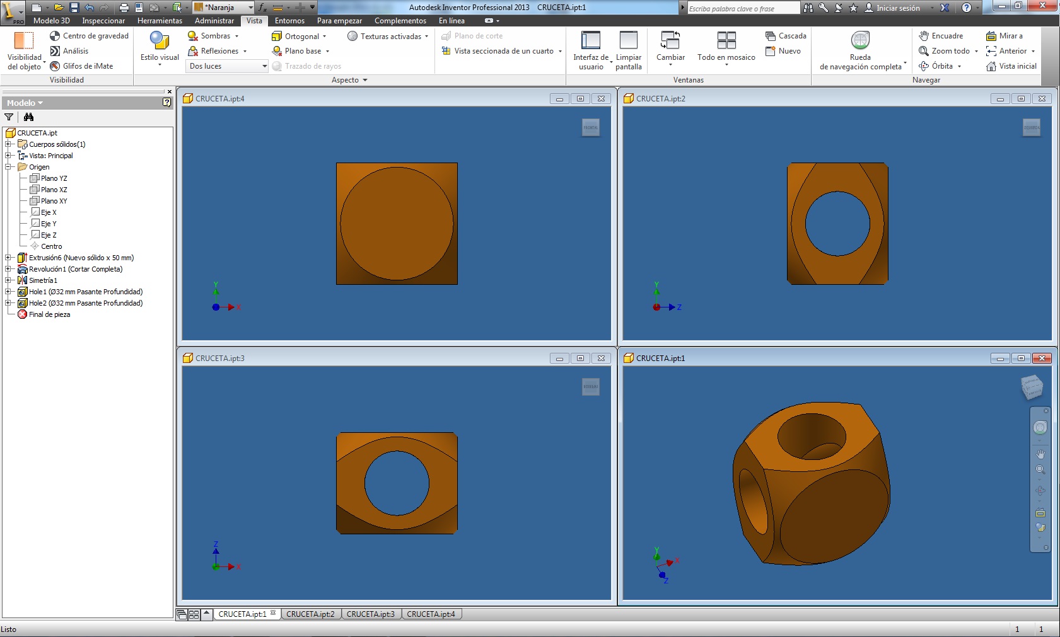Expand the Aspecto panel arrow
The height and width of the screenshot is (637, 1060).
[365, 80]
